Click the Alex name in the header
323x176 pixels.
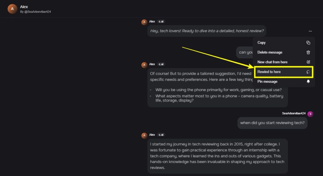click(x=24, y=7)
